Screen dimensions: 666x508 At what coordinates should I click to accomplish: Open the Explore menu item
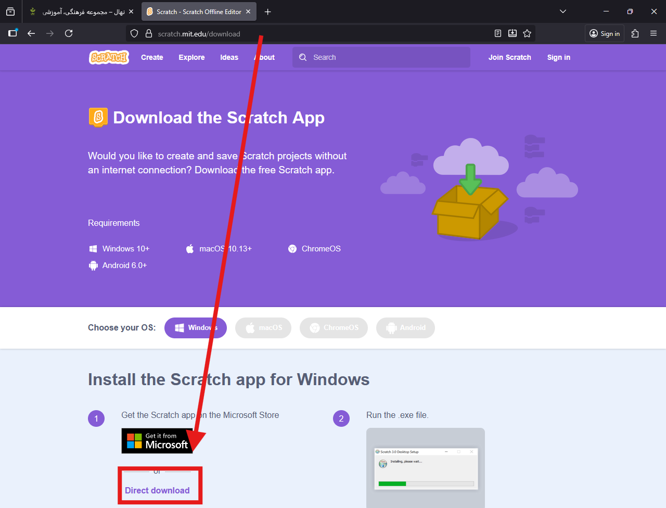[x=191, y=57]
